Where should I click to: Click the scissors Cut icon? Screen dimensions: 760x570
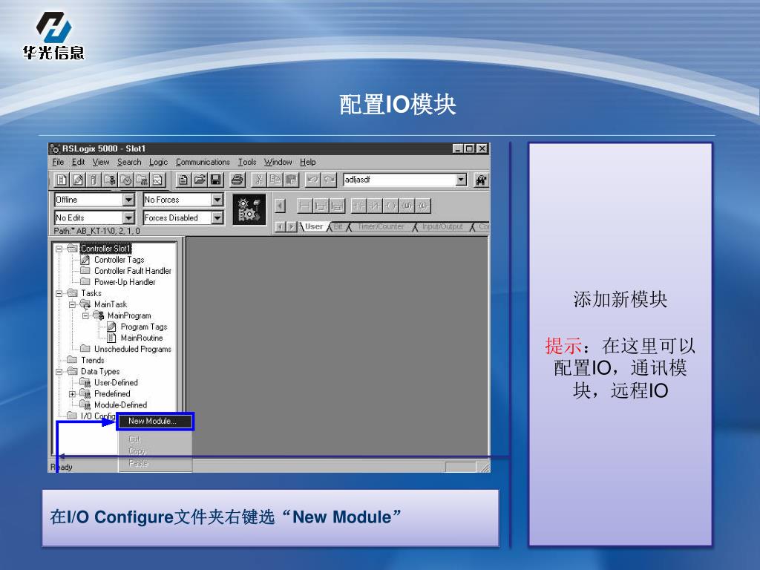[x=259, y=180]
